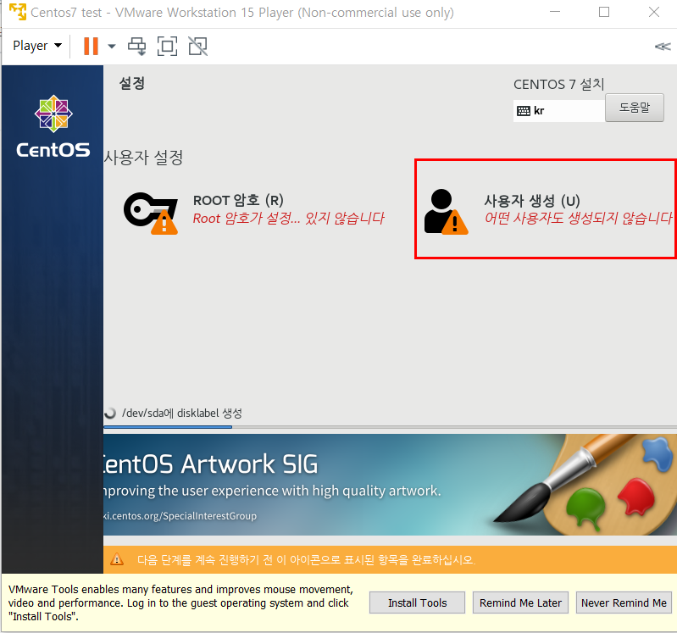Click the orange bar warning message text
677x633 pixels.
coord(306,560)
